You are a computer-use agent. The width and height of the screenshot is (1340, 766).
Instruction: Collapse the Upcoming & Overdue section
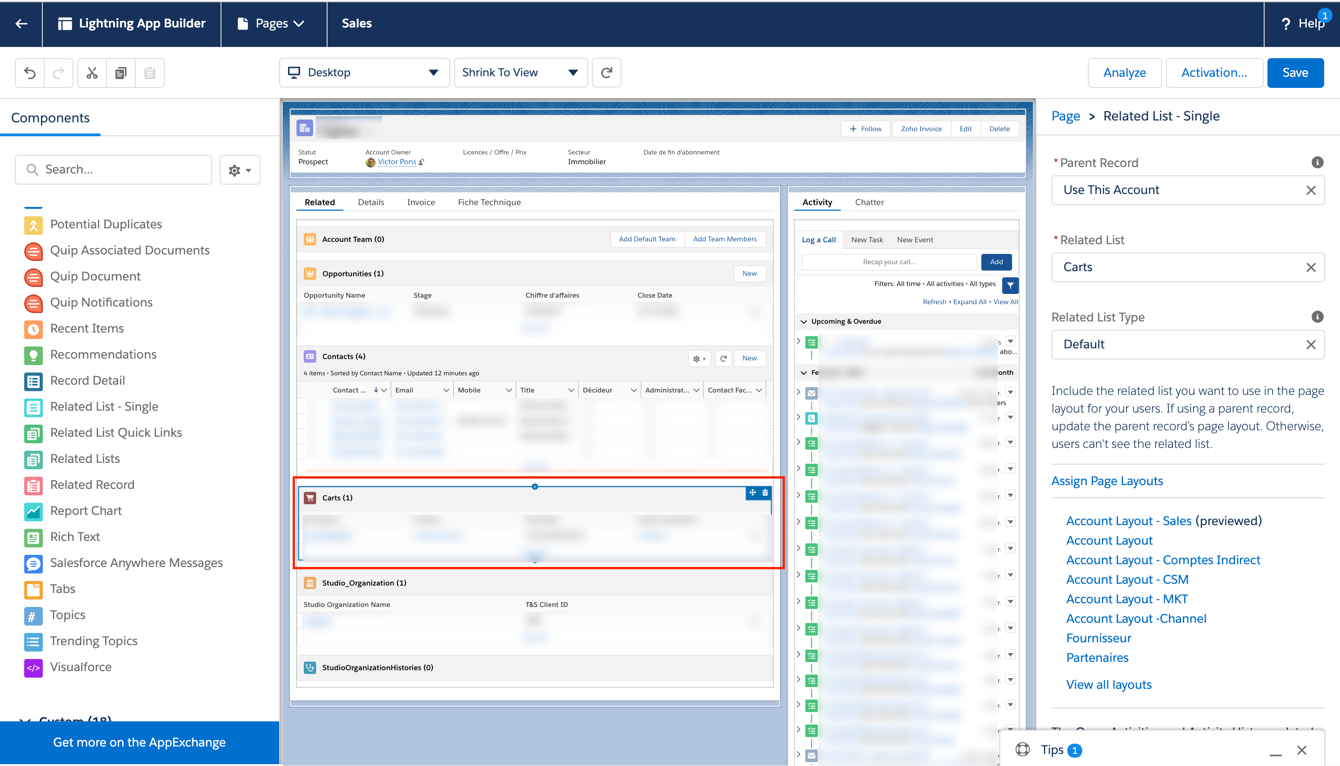pos(804,321)
